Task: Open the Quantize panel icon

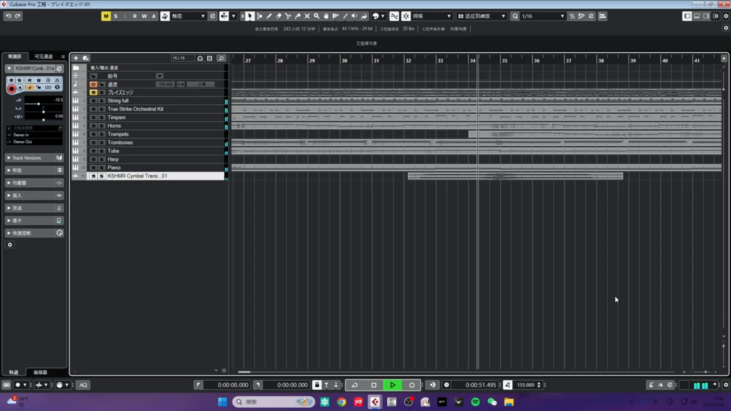Action: click(x=591, y=16)
